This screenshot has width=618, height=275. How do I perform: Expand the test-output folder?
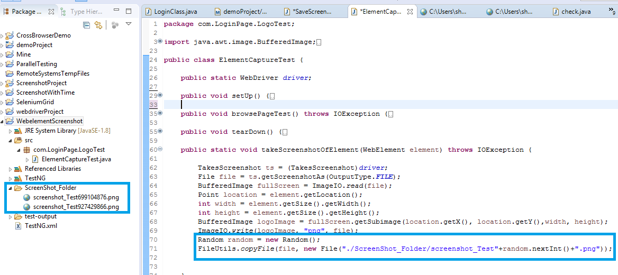10,217
